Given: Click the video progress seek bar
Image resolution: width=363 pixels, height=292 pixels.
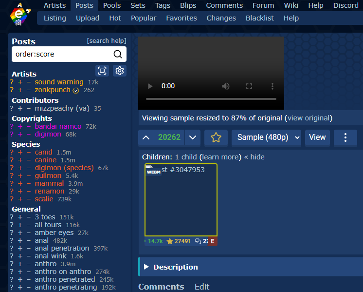Looking at the screenshot, I should [x=211, y=99].
